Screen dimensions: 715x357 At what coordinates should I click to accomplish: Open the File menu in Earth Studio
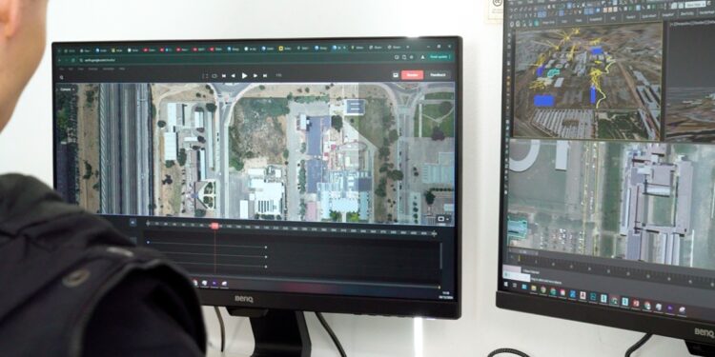pos(61,69)
